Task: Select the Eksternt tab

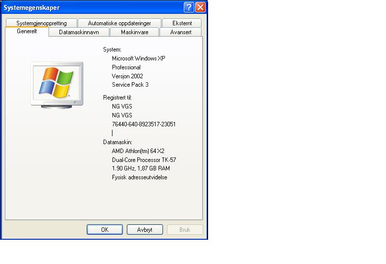Action: pos(182,23)
